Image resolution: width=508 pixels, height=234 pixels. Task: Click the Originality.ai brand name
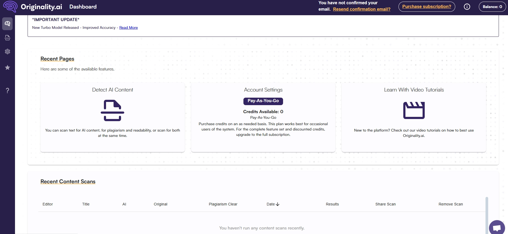point(42,7)
